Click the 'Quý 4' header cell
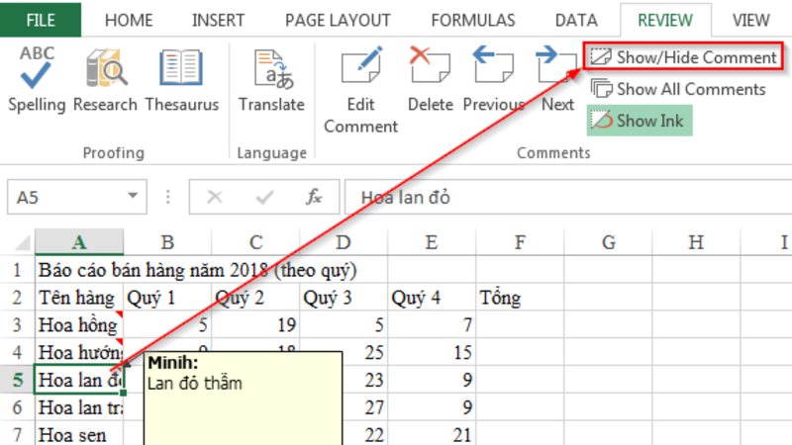 tap(432, 298)
